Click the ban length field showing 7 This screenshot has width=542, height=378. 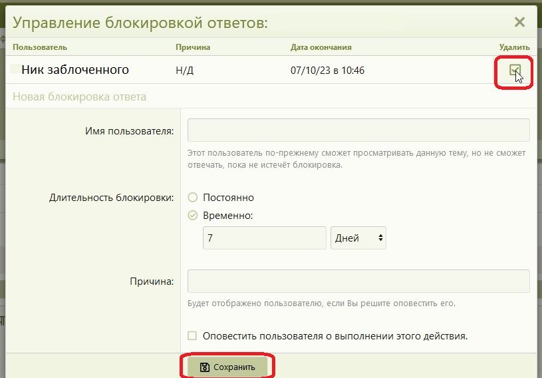[264, 238]
